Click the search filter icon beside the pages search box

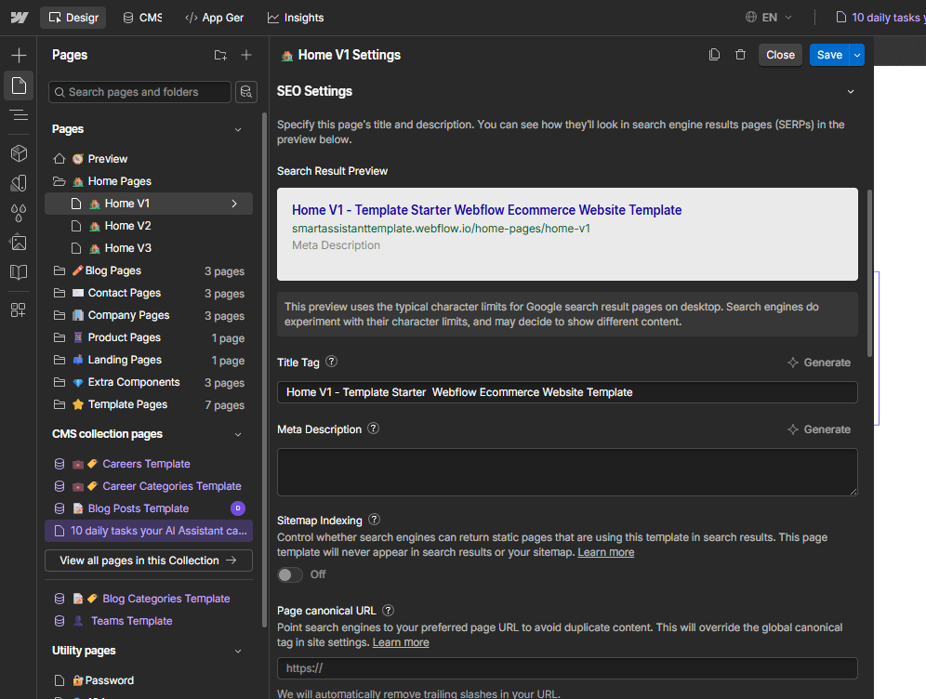click(246, 92)
